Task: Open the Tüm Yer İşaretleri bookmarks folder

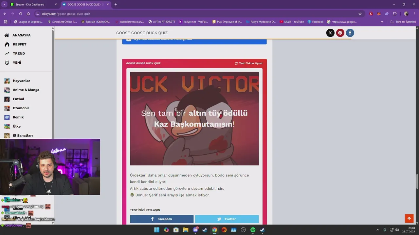Action: [403, 22]
